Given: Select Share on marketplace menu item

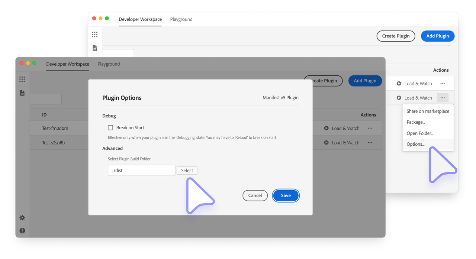Looking at the screenshot, I should pos(428,111).
